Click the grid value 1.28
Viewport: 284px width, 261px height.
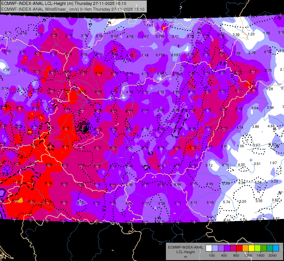coord(269,89)
